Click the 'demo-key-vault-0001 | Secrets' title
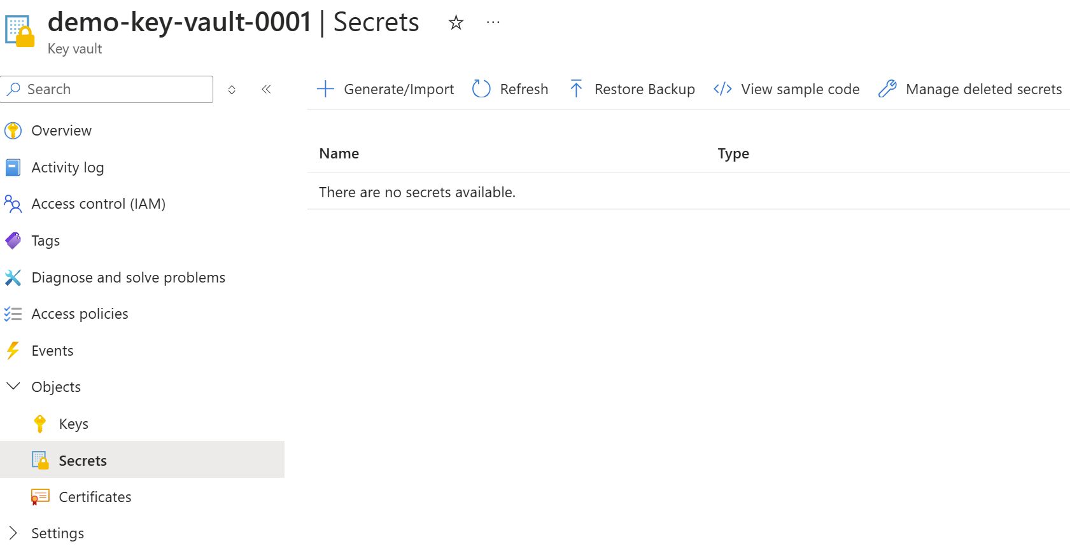The width and height of the screenshot is (1070, 558). pyautogui.click(x=233, y=22)
